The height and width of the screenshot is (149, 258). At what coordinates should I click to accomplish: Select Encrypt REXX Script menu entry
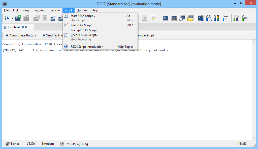click(x=100, y=30)
